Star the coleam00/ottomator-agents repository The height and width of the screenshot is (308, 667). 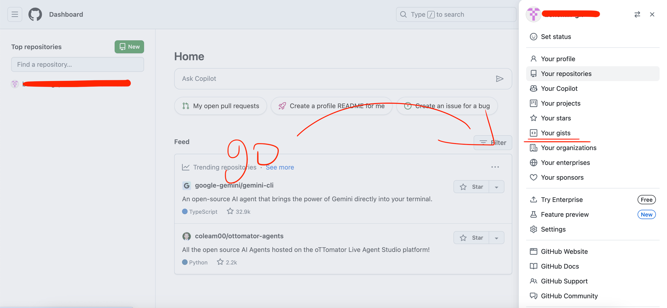(471, 238)
